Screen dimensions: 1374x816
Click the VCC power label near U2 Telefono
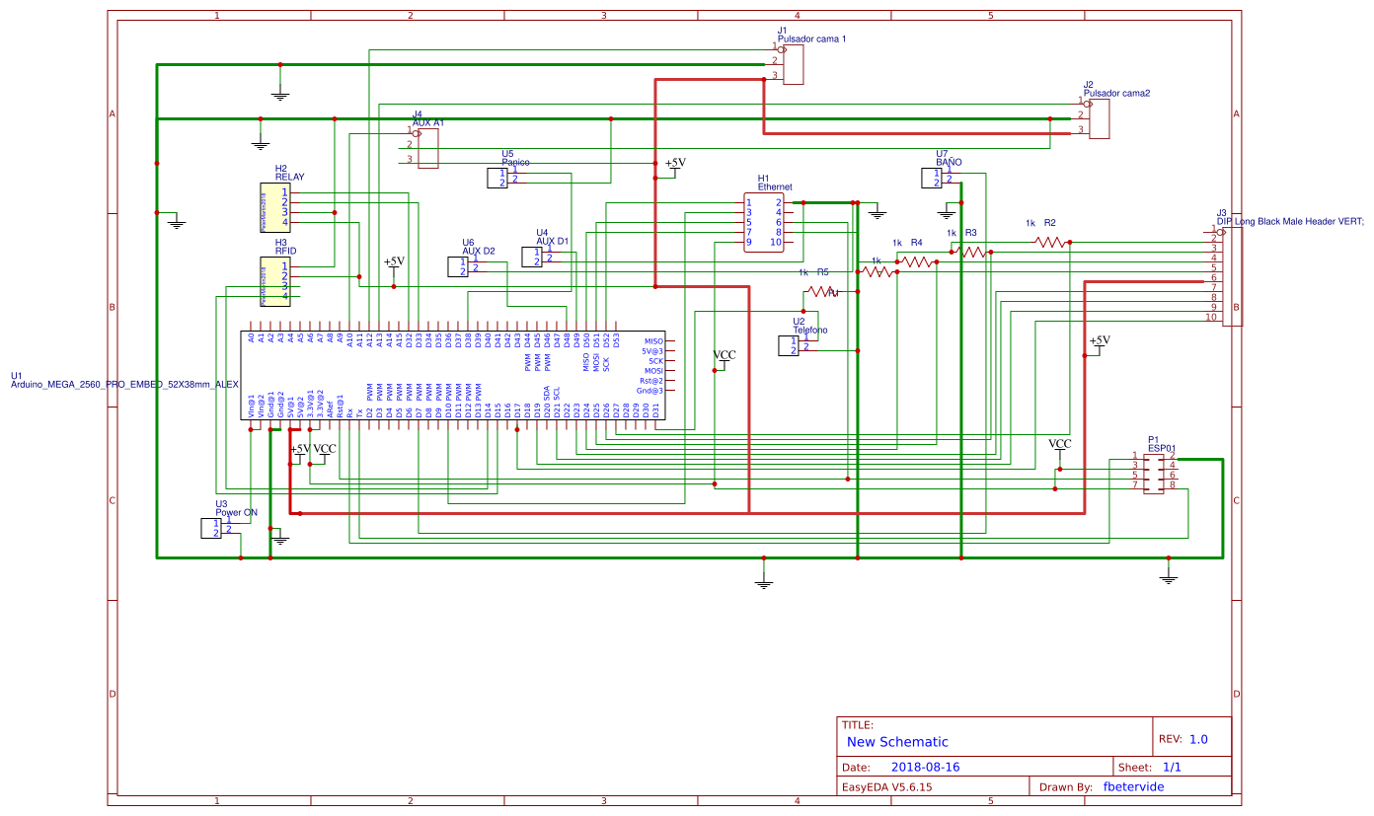pyautogui.click(x=723, y=357)
